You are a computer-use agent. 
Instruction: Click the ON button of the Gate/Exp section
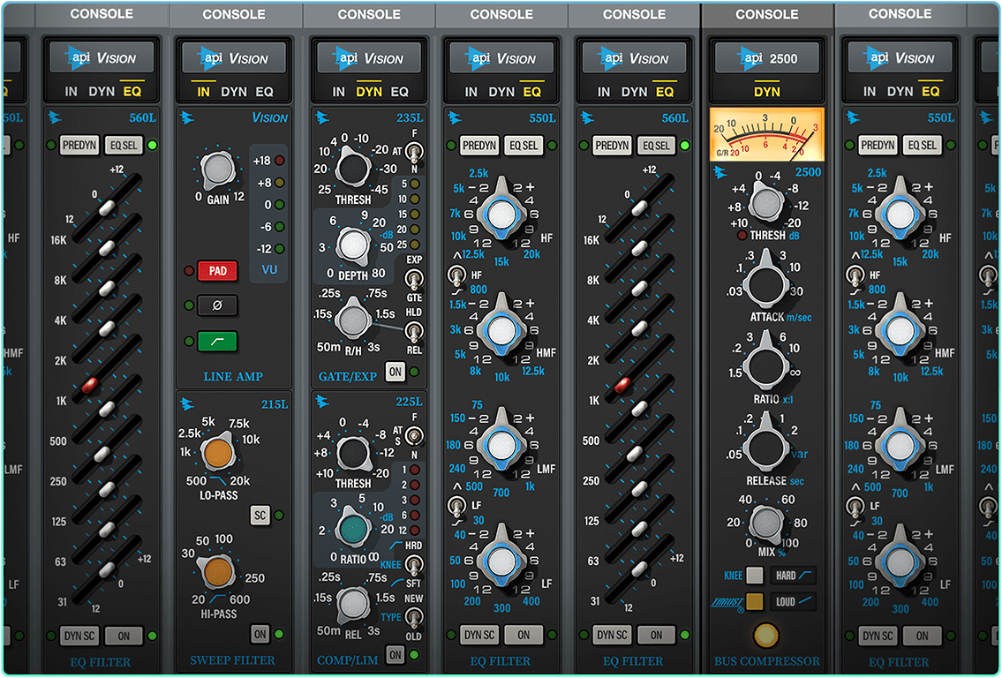coord(396,372)
